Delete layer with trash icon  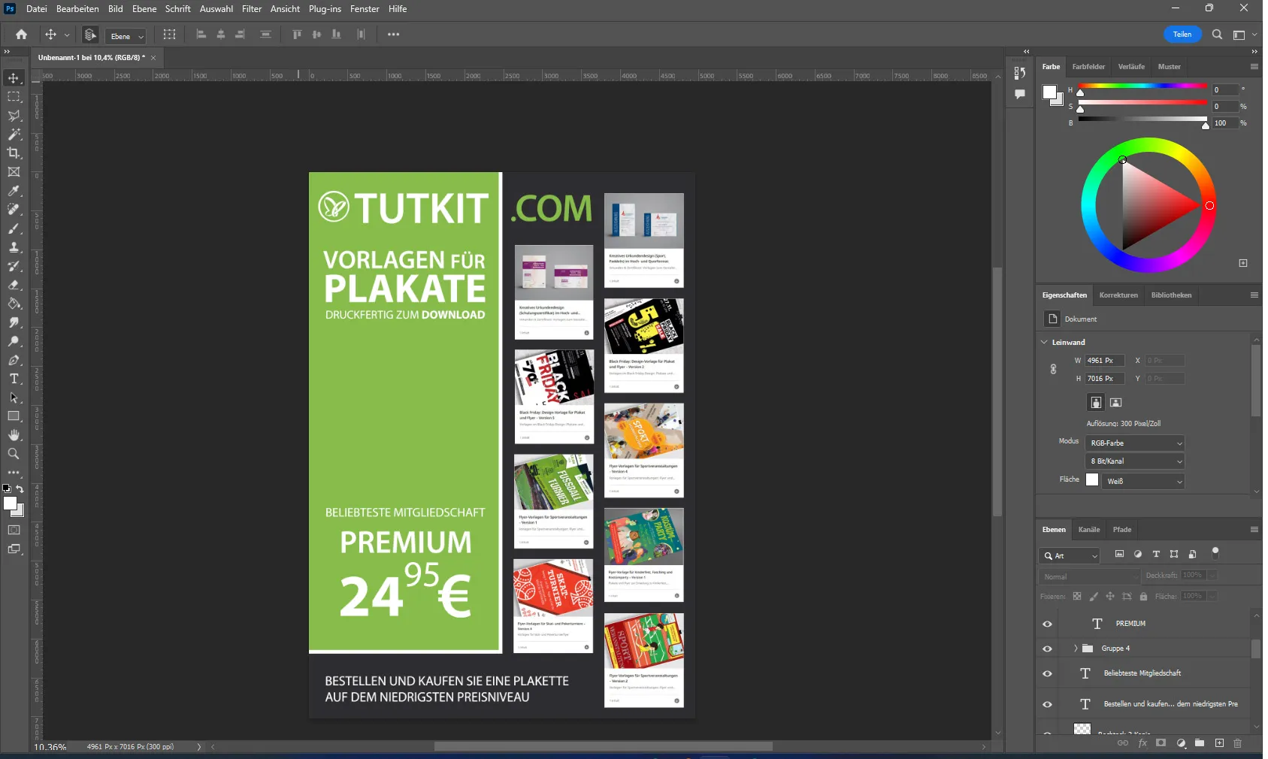point(1238,743)
